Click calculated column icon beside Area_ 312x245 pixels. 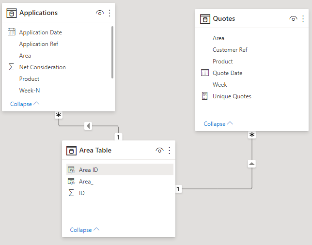[x=71, y=181]
